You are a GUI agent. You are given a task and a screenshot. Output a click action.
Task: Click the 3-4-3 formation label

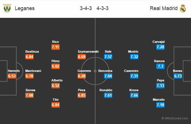[86, 8]
